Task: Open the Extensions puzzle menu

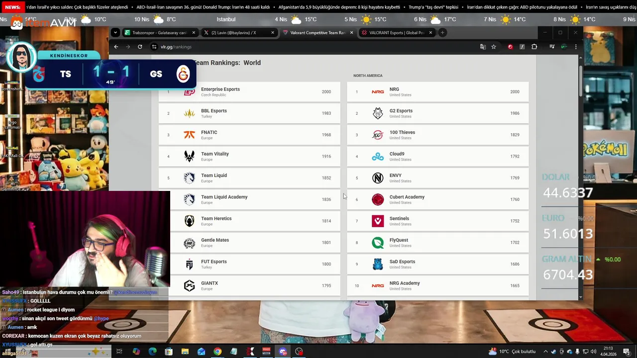Action: [534, 47]
